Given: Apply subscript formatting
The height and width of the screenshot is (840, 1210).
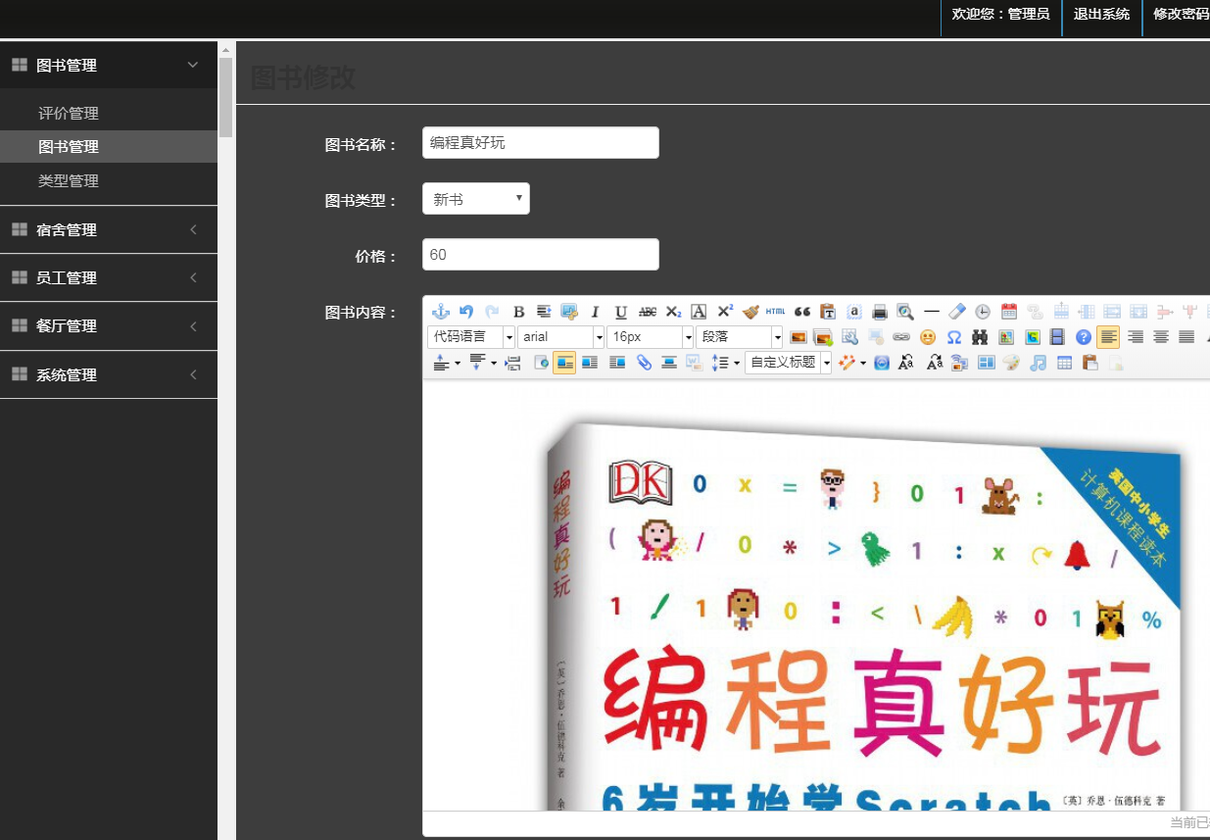Looking at the screenshot, I should tap(673, 312).
